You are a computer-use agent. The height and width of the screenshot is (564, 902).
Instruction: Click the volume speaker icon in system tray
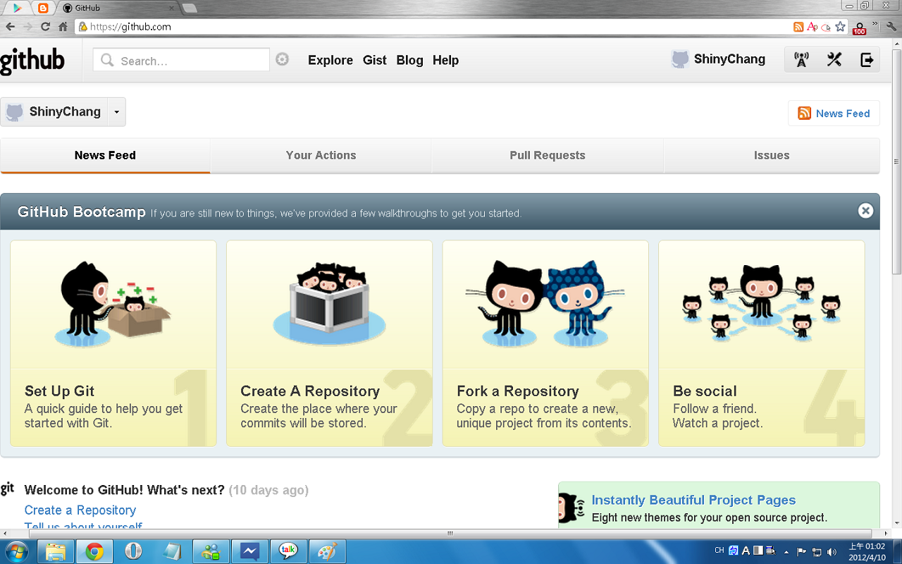tap(832, 551)
